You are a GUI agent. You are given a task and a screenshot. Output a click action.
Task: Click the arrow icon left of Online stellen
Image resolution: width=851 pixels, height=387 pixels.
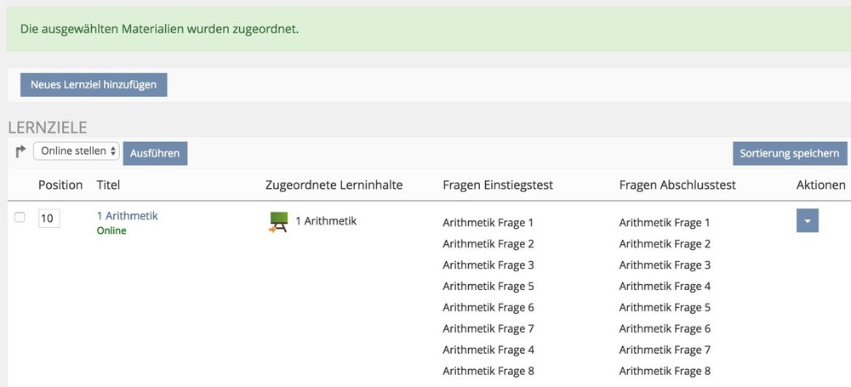[x=20, y=151]
